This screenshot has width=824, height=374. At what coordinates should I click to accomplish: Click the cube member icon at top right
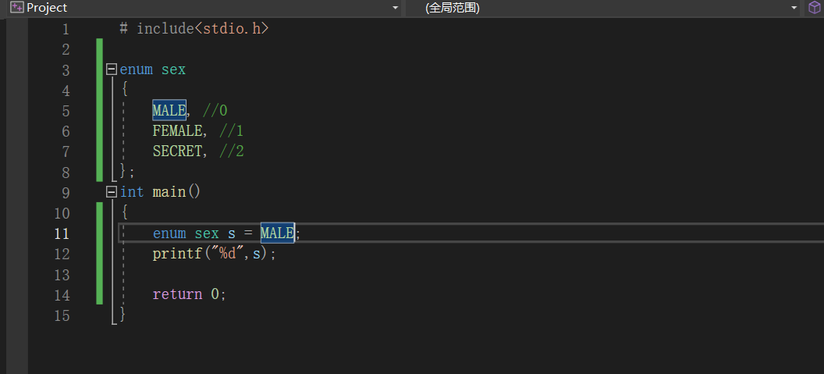coord(814,8)
